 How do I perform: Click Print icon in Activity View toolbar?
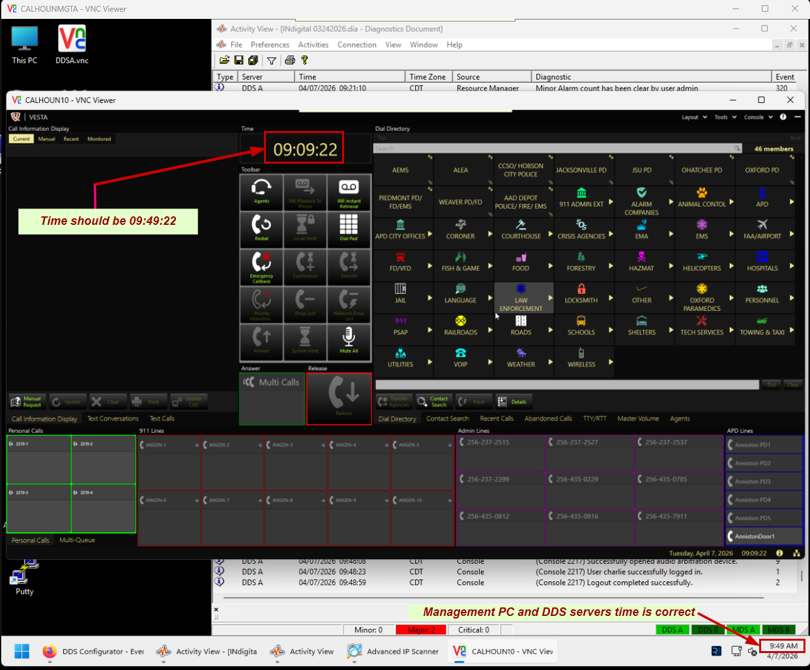click(x=290, y=60)
